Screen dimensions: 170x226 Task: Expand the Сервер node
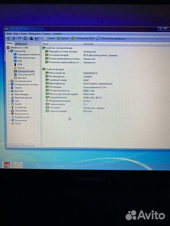9,87
